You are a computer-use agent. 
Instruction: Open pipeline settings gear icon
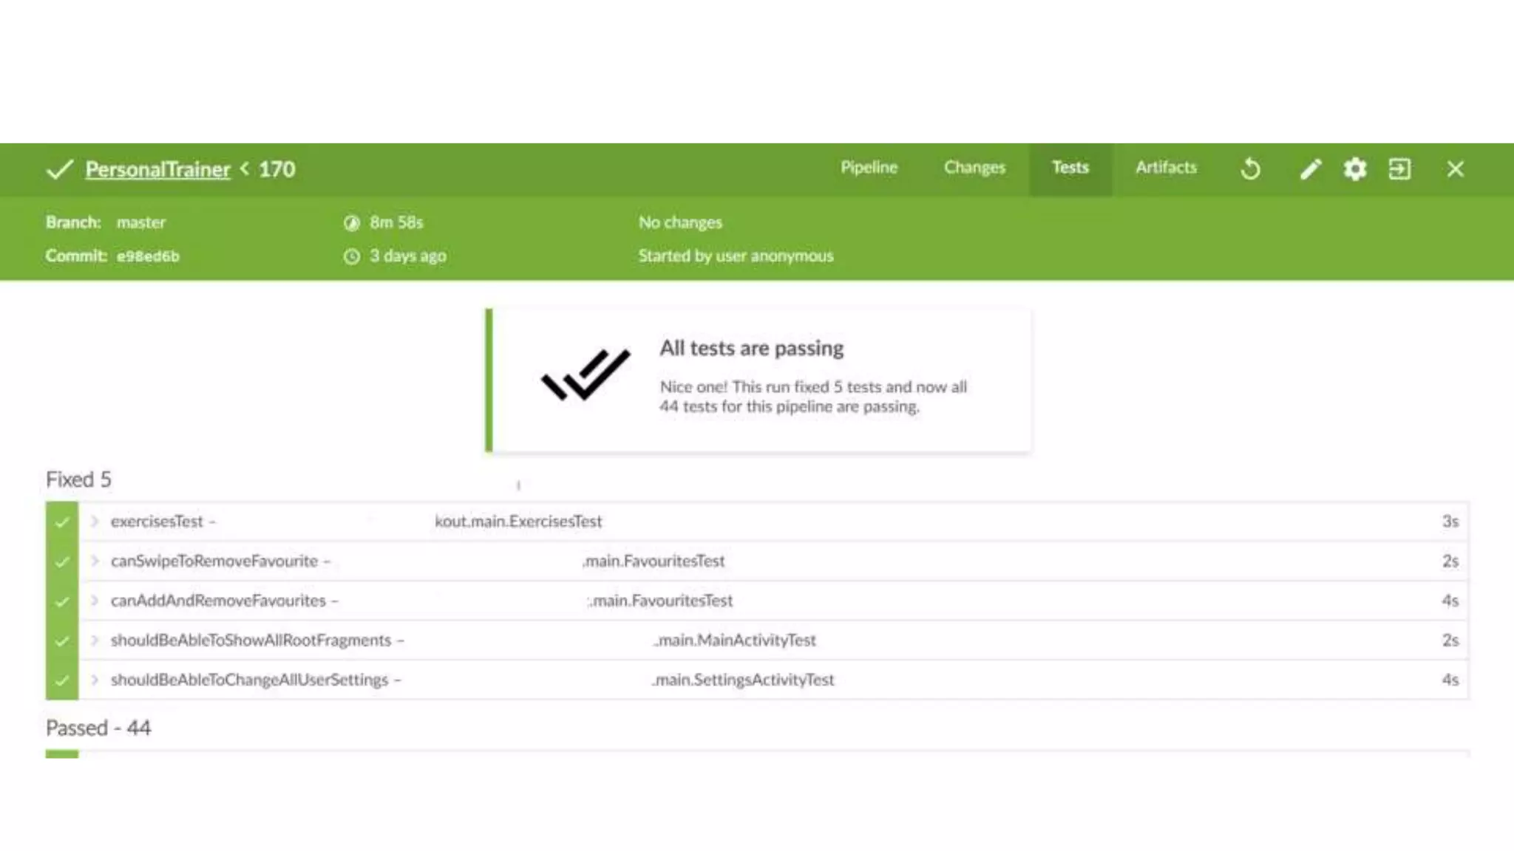1354,169
